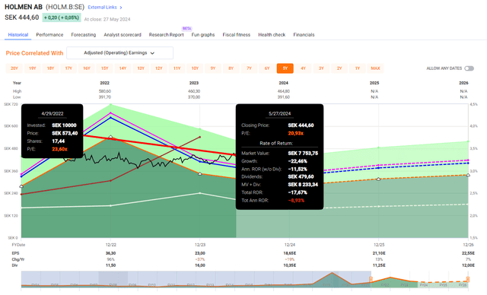Click the active 5Y range button
This screenshot has height=295, width=487.
pyautogui.click(x=285, y=68)
